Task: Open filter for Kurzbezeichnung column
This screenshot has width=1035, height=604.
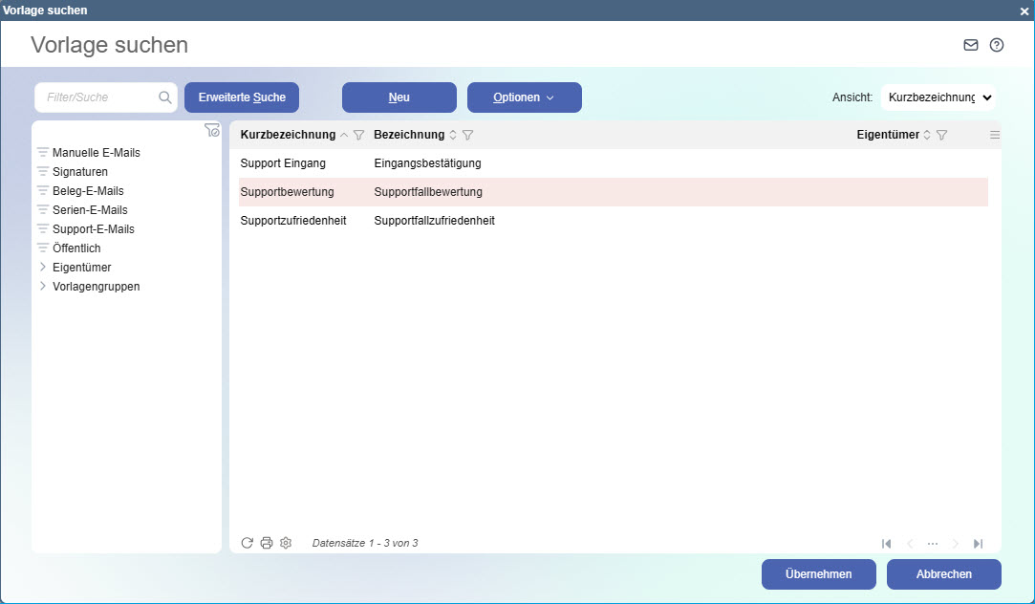Action: (359, 136)
